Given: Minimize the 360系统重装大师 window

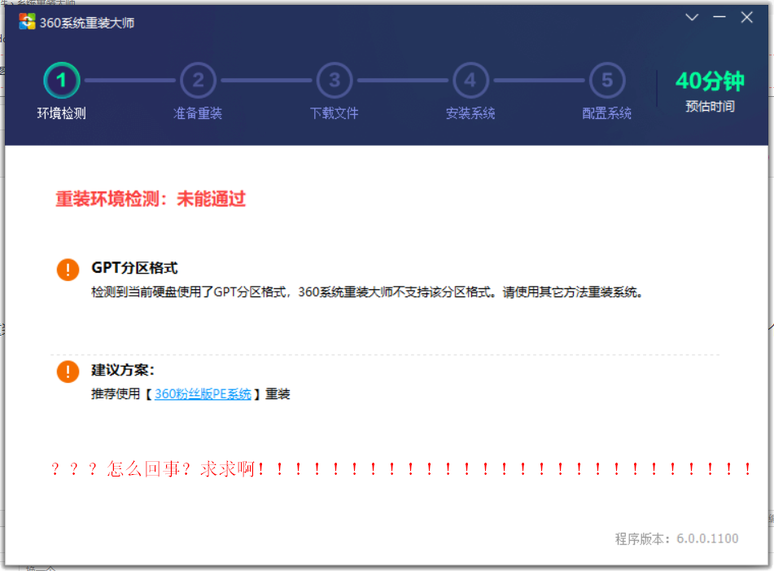Looking at the screenshot, I should [719, 17].
